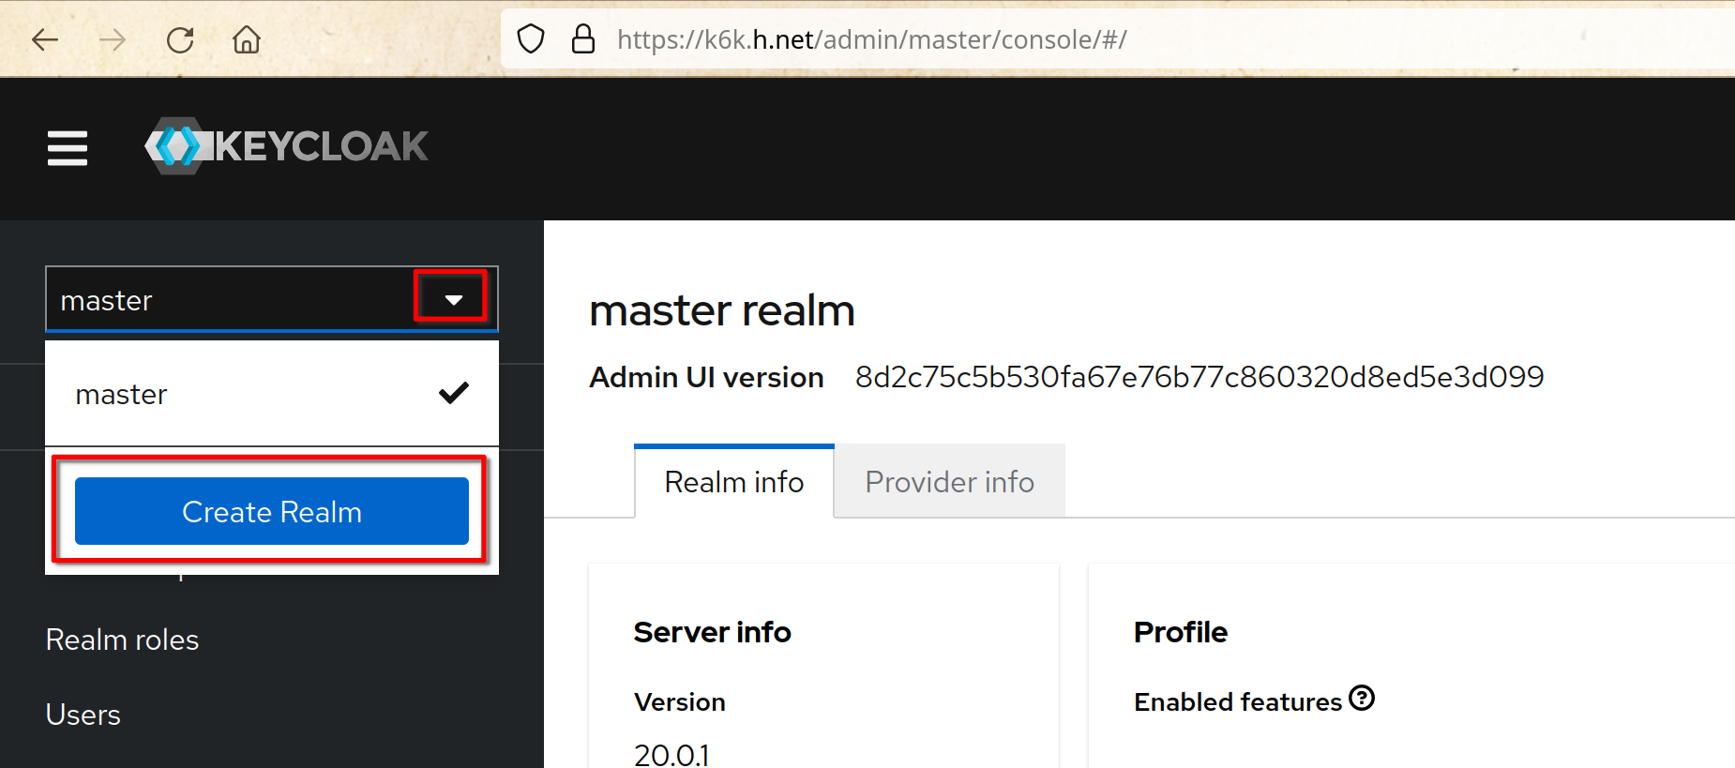1735x768 pixels.
Task: Focus the browser address bar URL
Action: click(x=872, y=39)
